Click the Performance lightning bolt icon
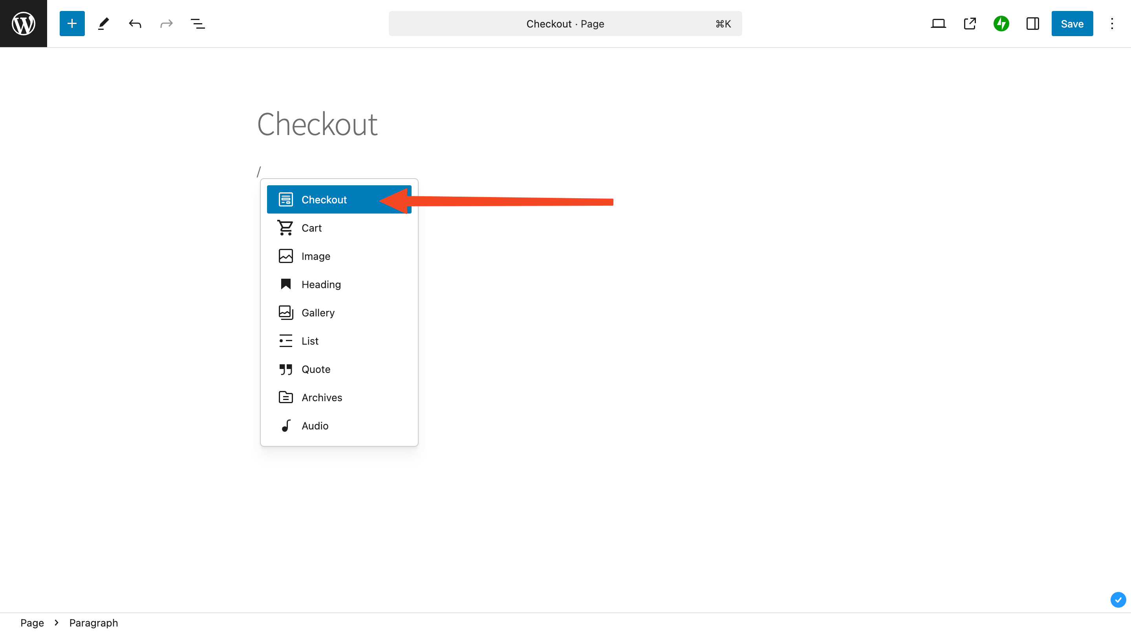Viewport: 1131px width, 632px height. tap(1001, 23)
